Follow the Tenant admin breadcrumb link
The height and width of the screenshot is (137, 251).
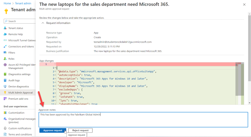click(x=23, y=3)
